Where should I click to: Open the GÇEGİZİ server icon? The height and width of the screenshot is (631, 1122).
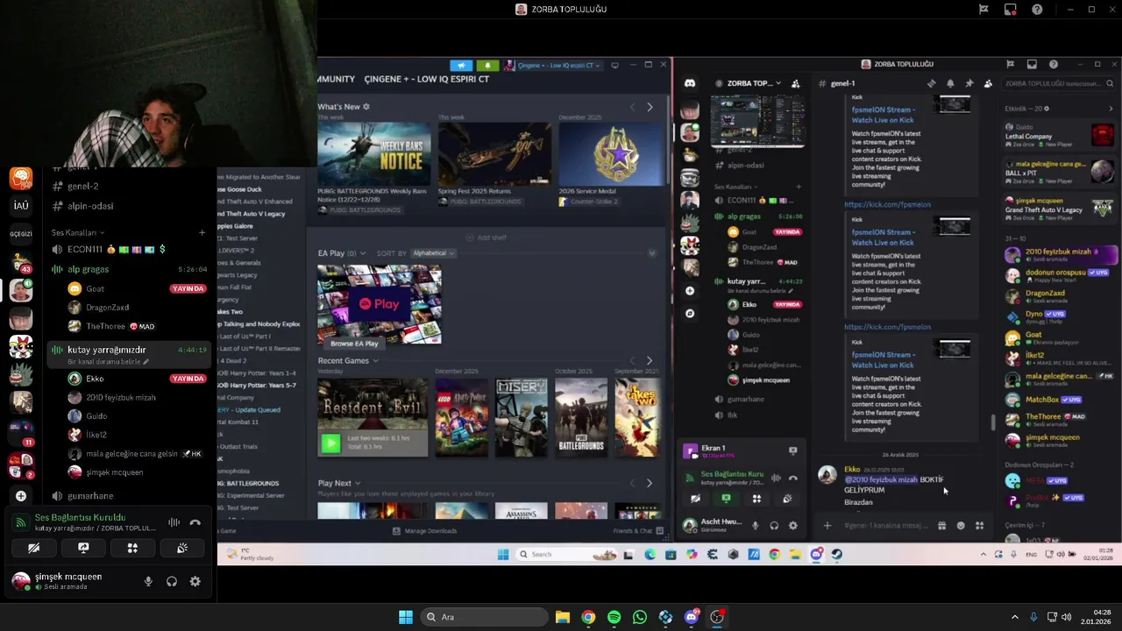(x=21, y=234)
